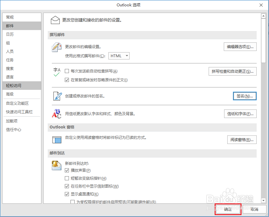Image resolution: width=269 pixels, height=217 pixels.
Task: Select 语言 category in sidebar
Action: click(x=22, y=77)
